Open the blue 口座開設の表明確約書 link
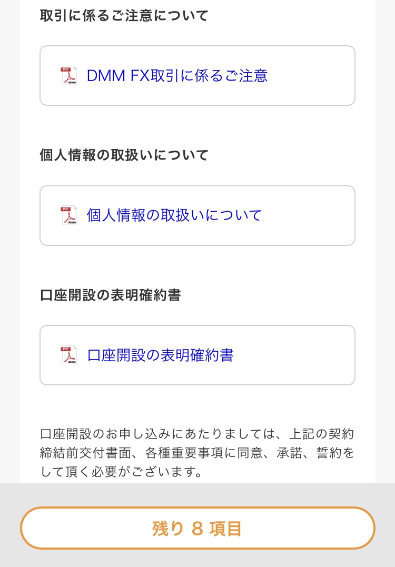The height and width of the screenshot is (567, 395). coord(160,355)
